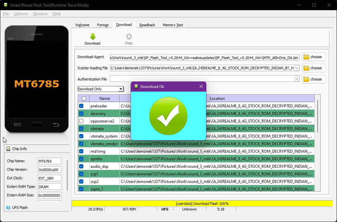The width and height of the screenshot is (337, 222).
Task: Uncheck the recovery partition checkbox
Action: pyautogui.click(x=81, y=113)
